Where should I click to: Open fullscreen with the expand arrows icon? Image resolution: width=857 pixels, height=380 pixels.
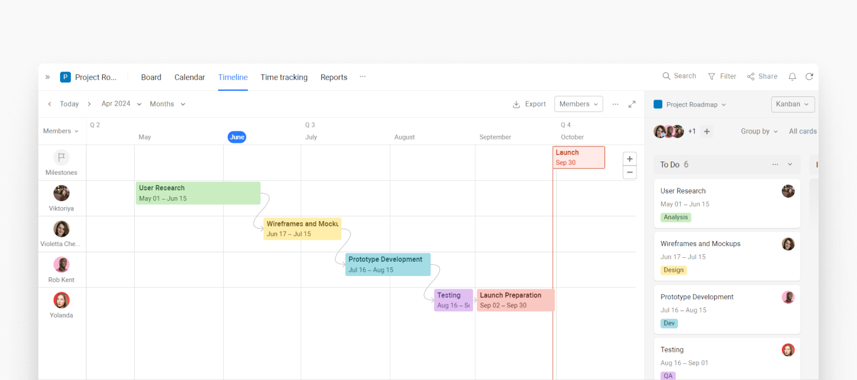pos(632,104)
